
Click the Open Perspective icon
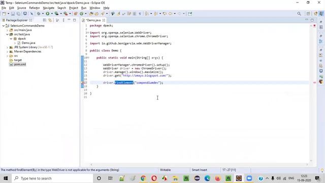coord(308,14)
